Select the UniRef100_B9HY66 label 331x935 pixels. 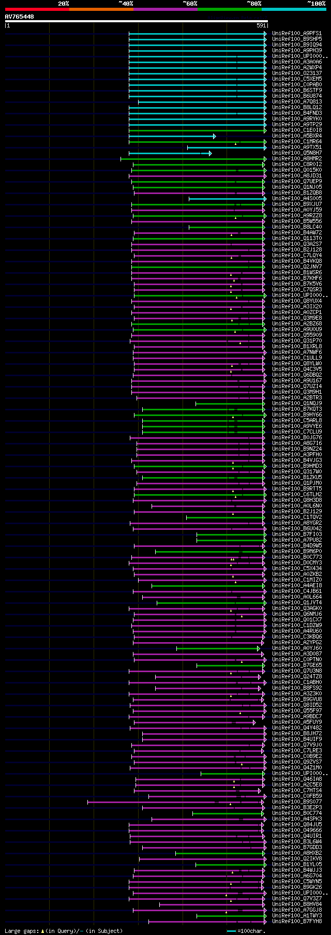coord(297,414)
